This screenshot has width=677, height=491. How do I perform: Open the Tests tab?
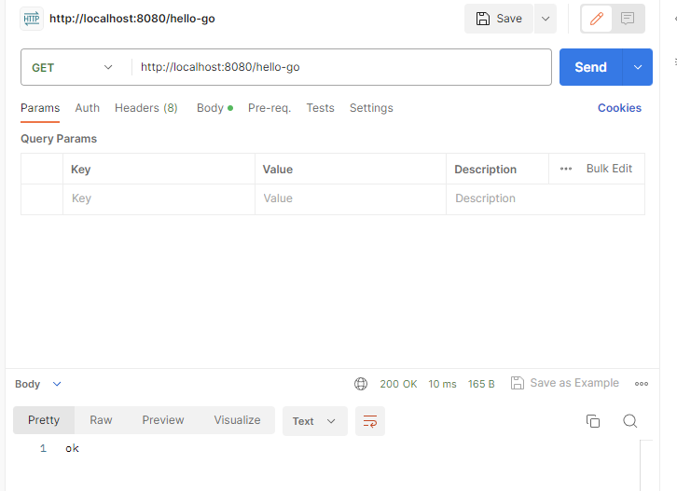[321, 108]
